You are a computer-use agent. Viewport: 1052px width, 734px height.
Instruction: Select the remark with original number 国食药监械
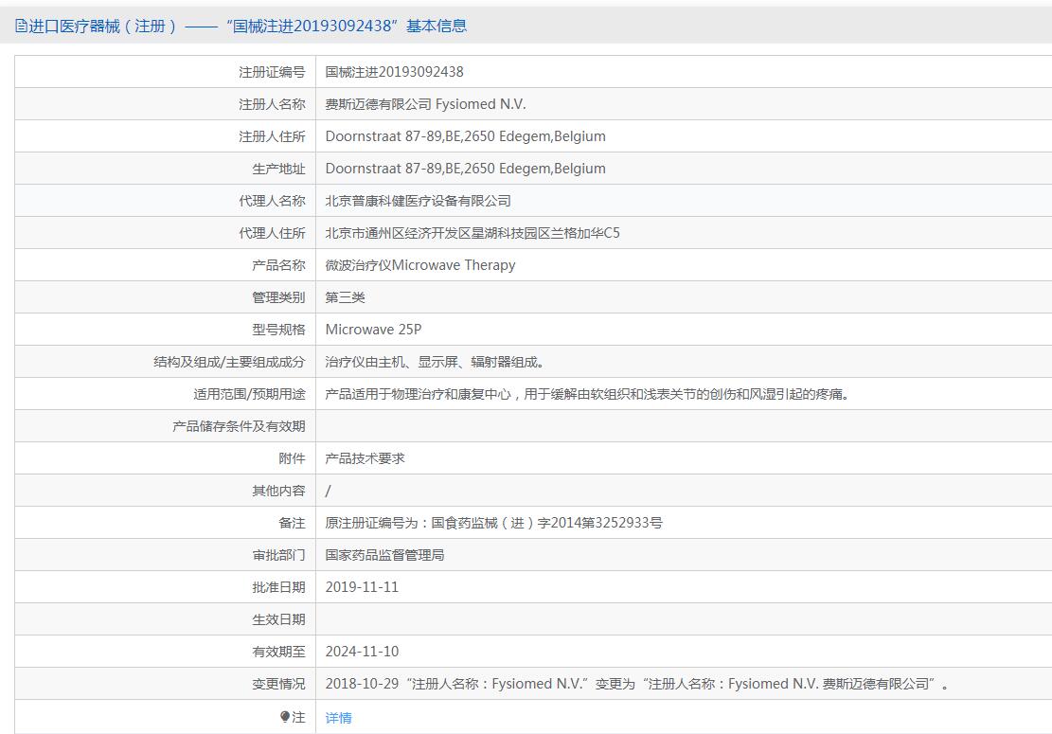click(x=493, y=523)
